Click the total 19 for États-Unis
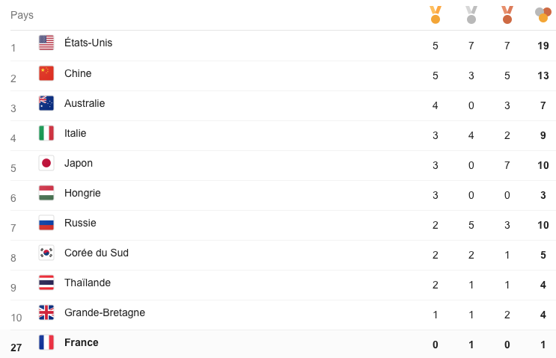556x358 pixels. coord(543,46)
